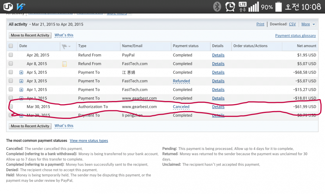Screen dimensions: 325x194
Task: Open View more status types link
Action: 89,140
